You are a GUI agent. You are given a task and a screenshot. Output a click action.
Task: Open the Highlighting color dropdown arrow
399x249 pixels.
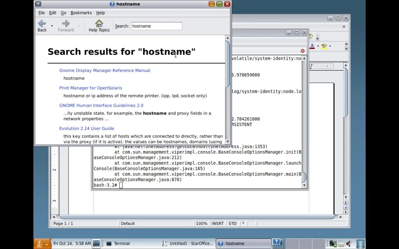coord(330,46)
